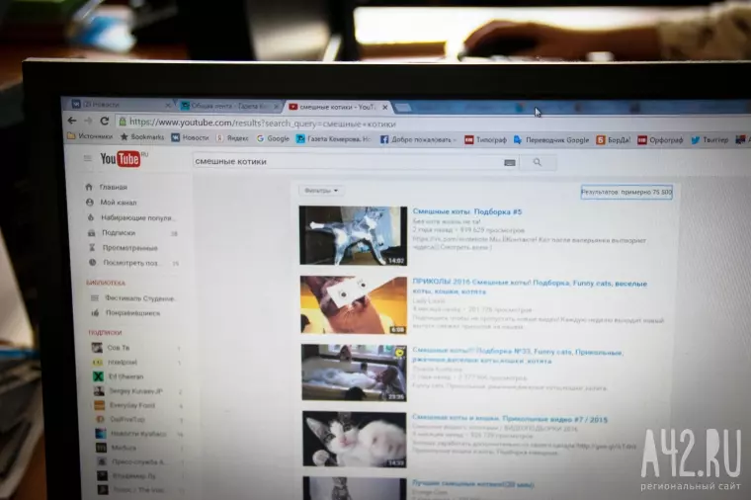Click the Результатов примерно 75 500 box

(626, 192)
